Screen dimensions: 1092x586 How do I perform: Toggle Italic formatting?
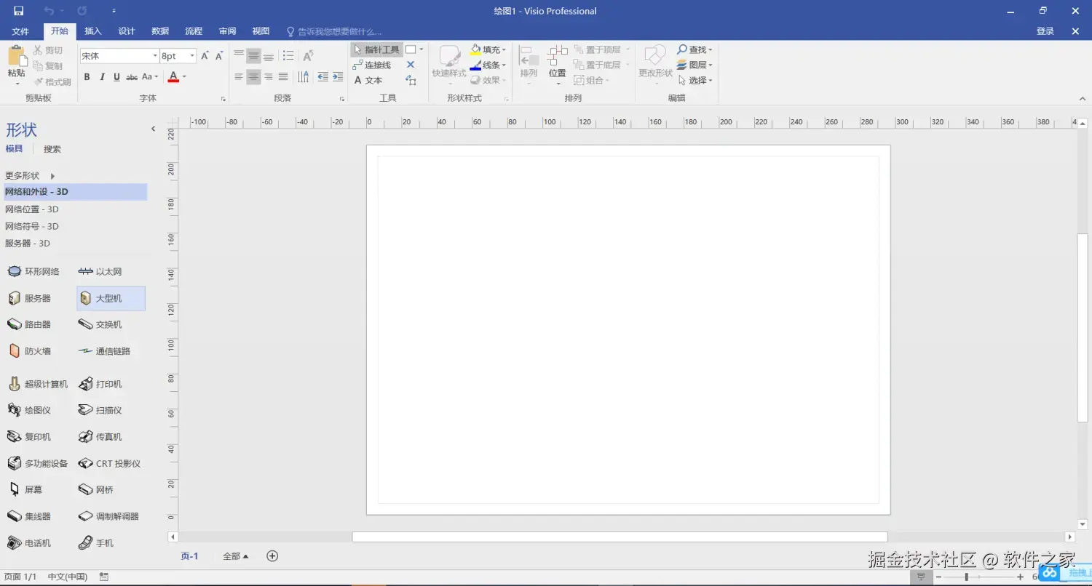(102, 76)
